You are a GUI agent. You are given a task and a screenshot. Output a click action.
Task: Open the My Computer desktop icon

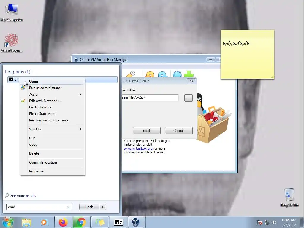coord(12,12)
